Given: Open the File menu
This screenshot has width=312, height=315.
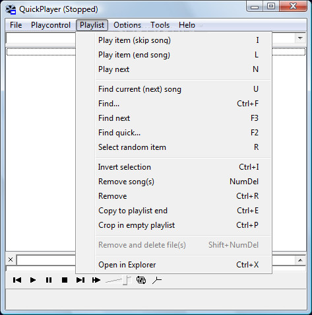Looking at the screenshot, I should (x=16, y=25).
